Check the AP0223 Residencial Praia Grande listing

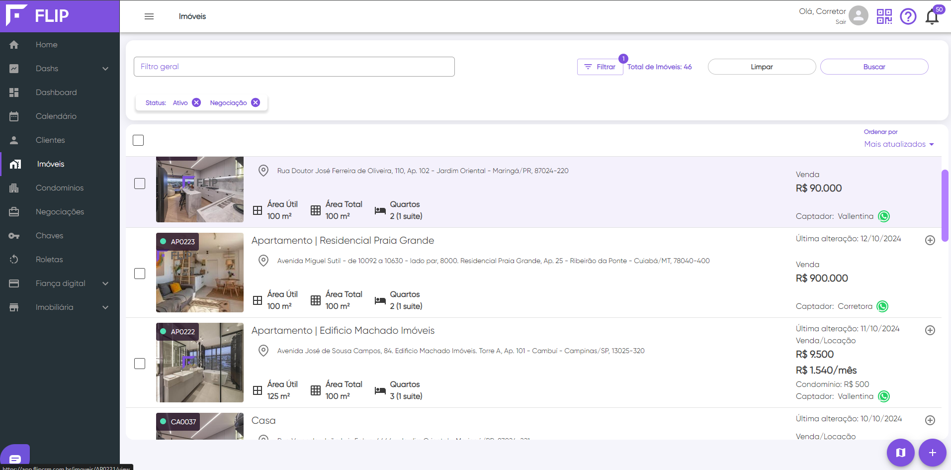[x=140, y=274]
